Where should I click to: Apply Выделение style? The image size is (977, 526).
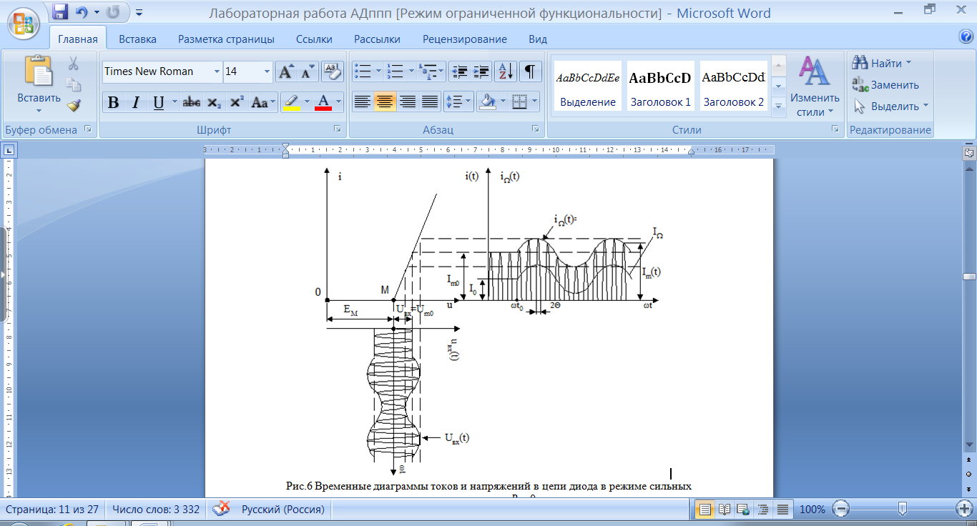tap(588, 86)
